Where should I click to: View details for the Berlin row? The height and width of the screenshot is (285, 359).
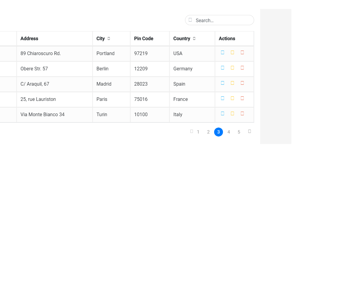[222, 67]
